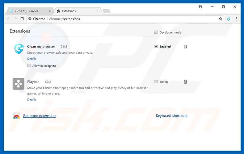Click the Clean my browser shield icon

point(19,49)
